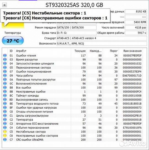The image size is (149, 150).
Task: Click status icon for BB Неисправимые ошибки
Action: (5, 92)
